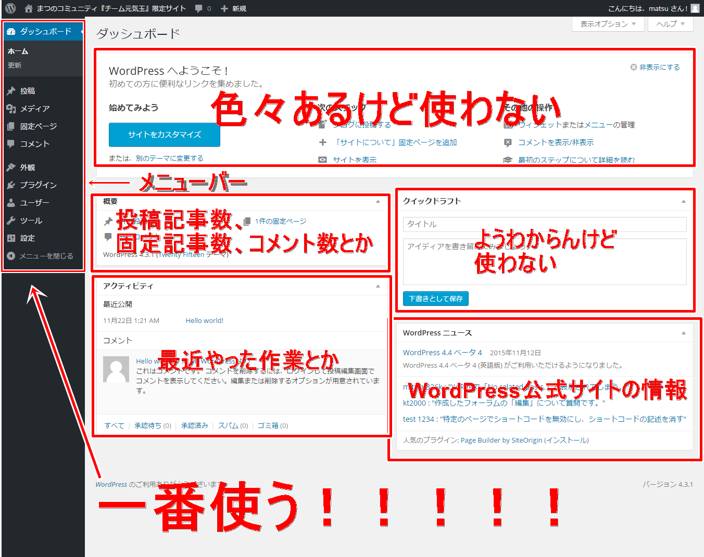
Task: Click the dismiss icon beside 非表示にする
Action: 634,67
